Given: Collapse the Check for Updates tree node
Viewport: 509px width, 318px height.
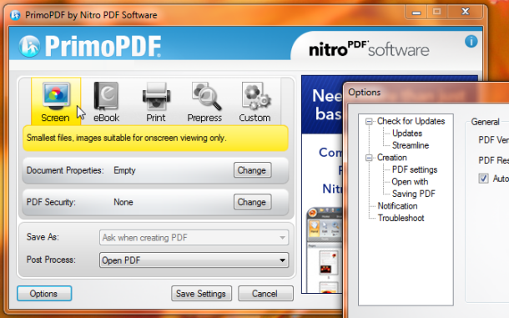Looking at the screenshot, I should (x=369, y=122).
